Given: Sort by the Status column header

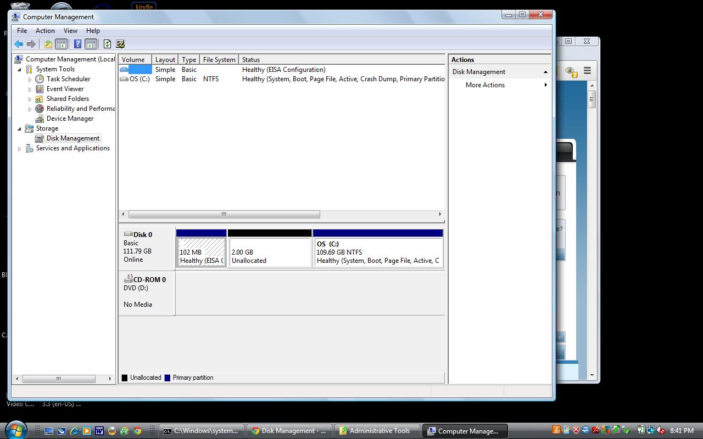Looking at the screenshot, I should pyautogui.click(x=342, y=60).
